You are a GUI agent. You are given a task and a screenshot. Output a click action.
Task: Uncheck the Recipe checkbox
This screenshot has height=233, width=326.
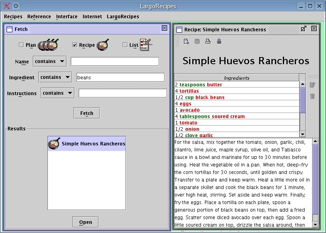click(x=75, y=45)
